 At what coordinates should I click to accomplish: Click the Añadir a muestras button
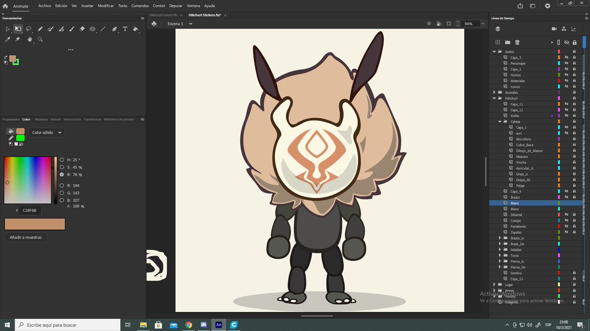[x=26, y=237]
